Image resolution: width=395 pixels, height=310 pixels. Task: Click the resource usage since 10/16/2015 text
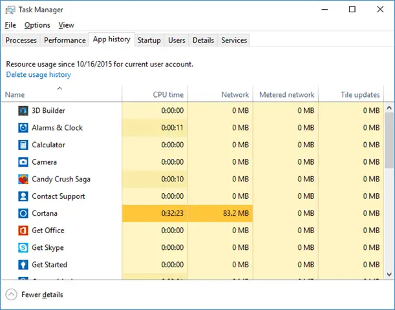click(x=100, y=65)
